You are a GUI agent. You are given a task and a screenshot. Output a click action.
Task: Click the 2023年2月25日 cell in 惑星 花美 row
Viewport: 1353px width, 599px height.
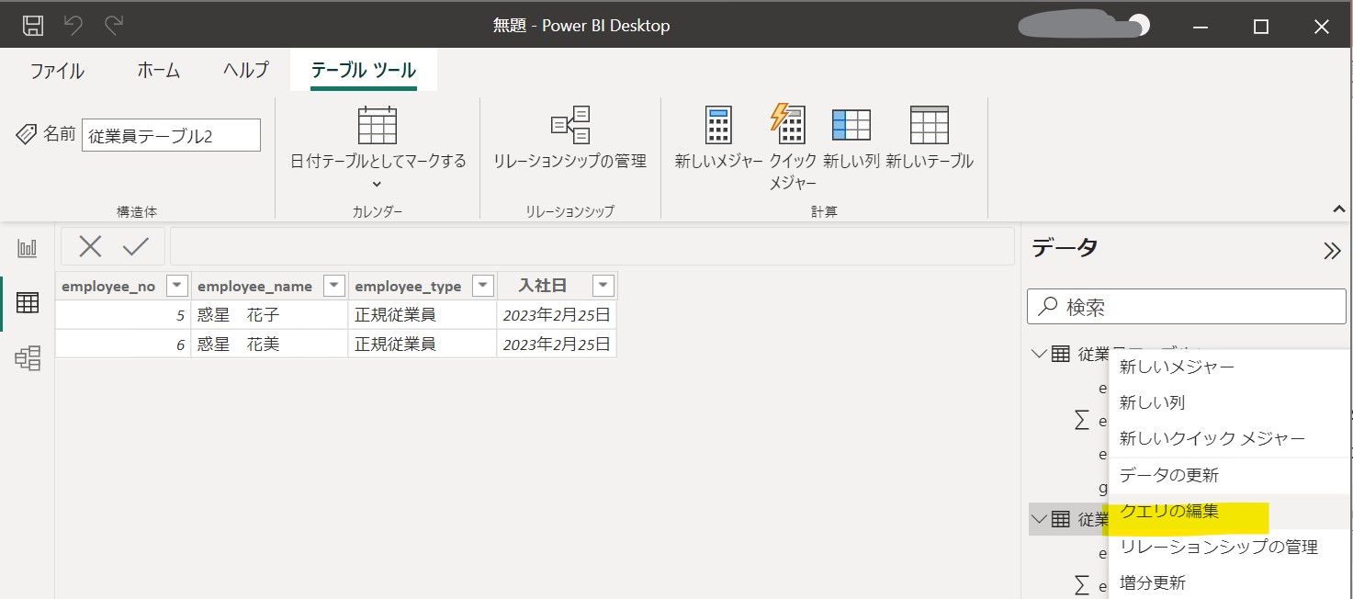click(557, 345)
